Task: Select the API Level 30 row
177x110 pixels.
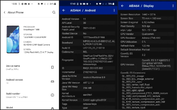Action: 88,23
